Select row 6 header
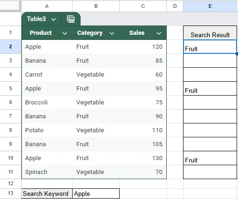 [x=10, y=102]
